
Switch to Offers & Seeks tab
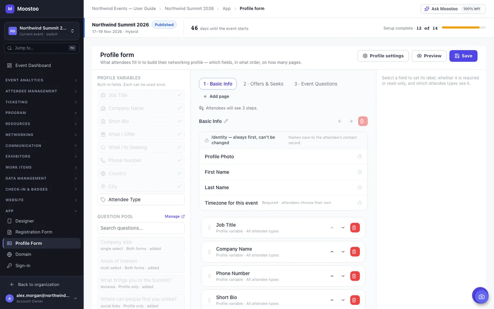tap(263, 84)
